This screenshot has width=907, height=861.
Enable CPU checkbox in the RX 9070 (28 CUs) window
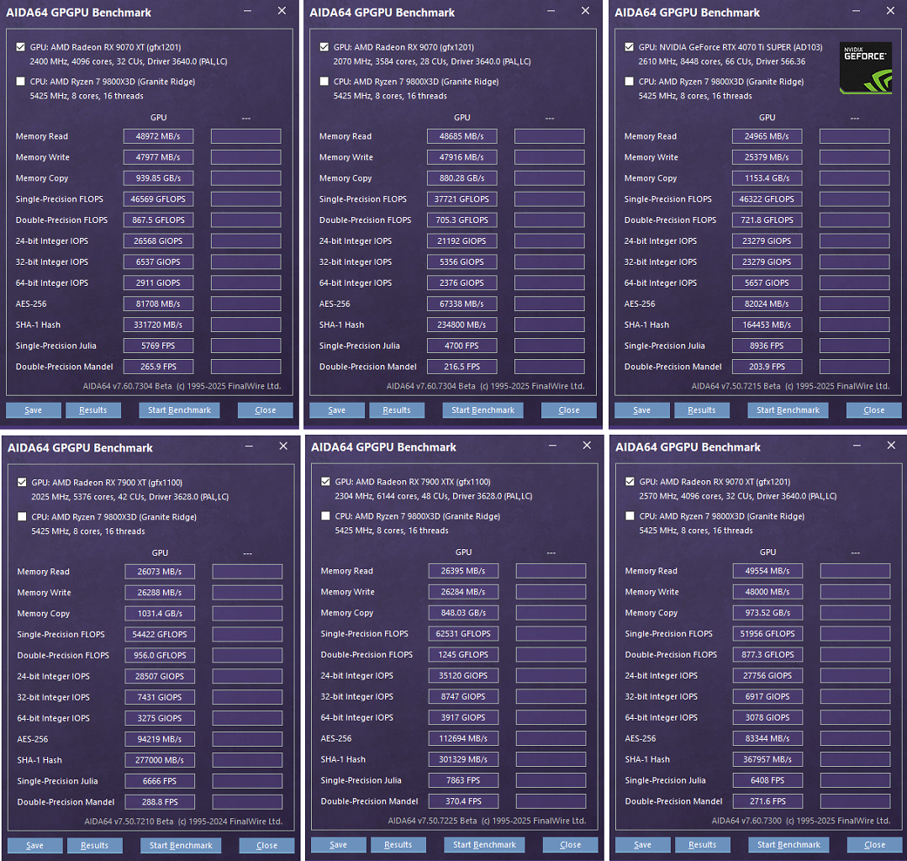[324, 82]
